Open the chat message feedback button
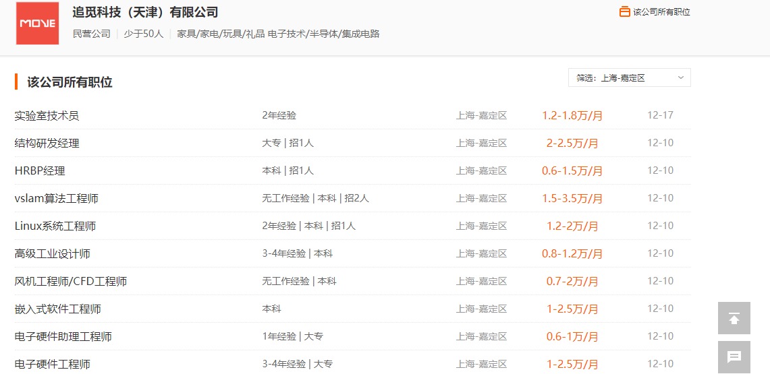The width and height of the screenshot is (770, 374). click(734, 357)
